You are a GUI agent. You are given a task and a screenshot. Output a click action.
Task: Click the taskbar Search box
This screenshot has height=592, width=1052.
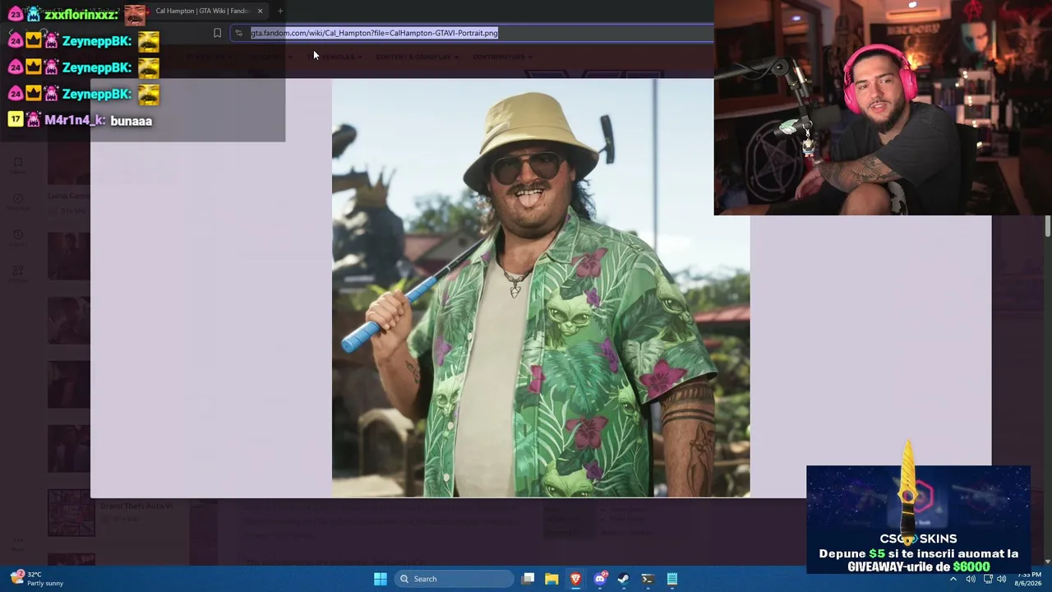[x=454, y=579]
